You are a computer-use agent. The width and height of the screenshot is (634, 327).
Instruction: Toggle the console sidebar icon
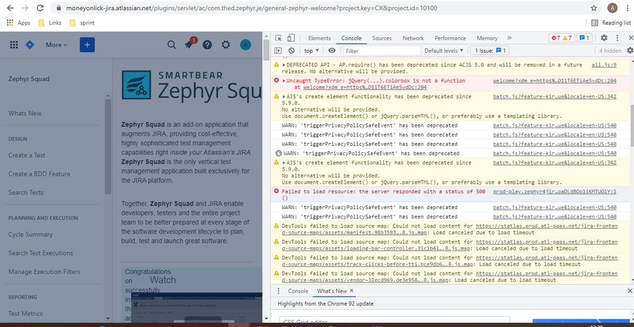click(x=278, y=51)
